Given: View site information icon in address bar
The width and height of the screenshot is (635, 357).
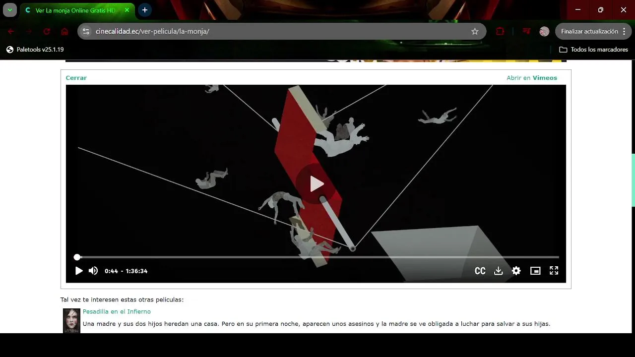Looking at the screenshot, I should (86, 31).
